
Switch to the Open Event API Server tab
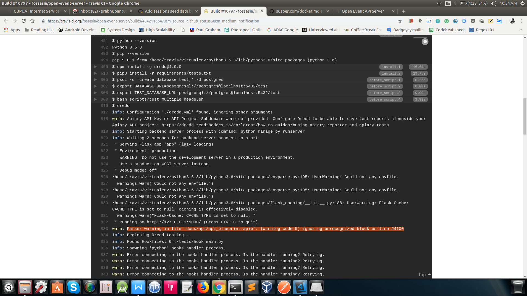(x=362, y=11)
